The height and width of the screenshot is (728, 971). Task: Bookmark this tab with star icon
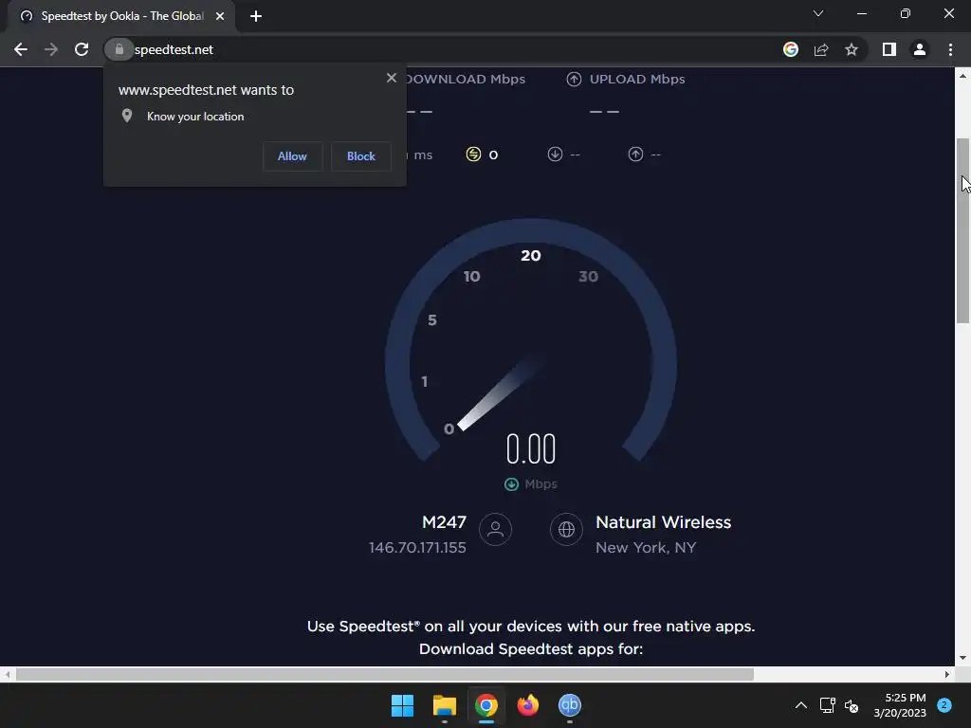852,49
